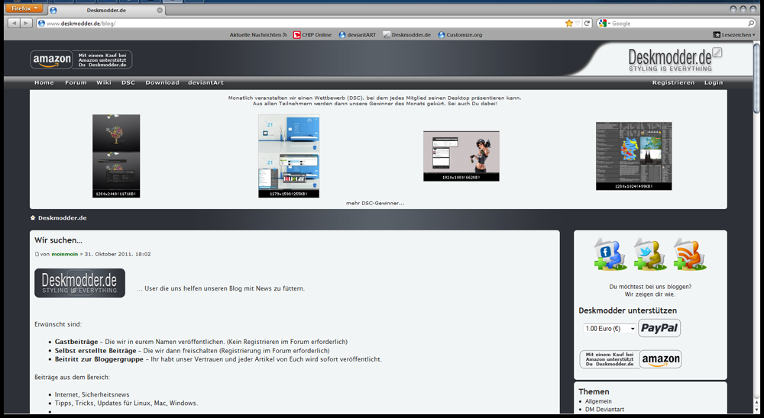This screenshot has width=764, height=418.
Task: Open the deviantART bookmark
Action: (358, 35)
